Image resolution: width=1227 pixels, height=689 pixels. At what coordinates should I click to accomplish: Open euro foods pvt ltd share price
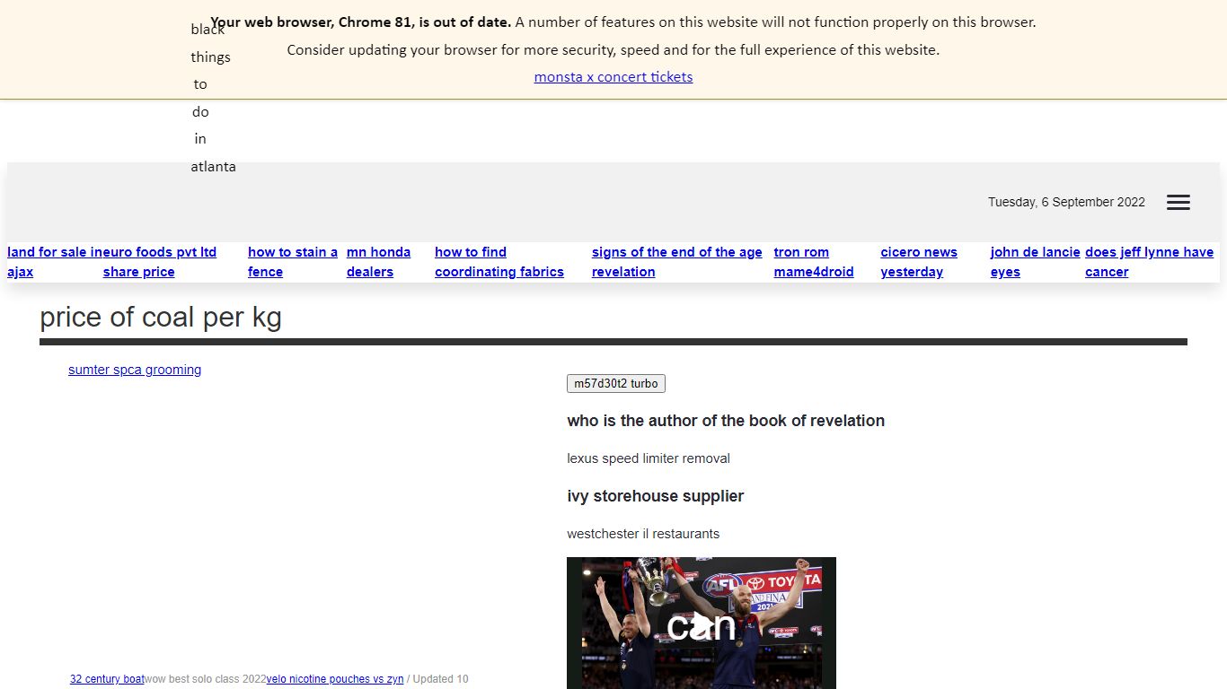click(160, 262)
